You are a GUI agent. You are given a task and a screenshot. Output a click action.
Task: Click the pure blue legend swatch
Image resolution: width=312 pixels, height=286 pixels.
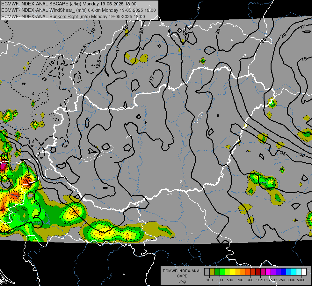[x=284, y=272]
